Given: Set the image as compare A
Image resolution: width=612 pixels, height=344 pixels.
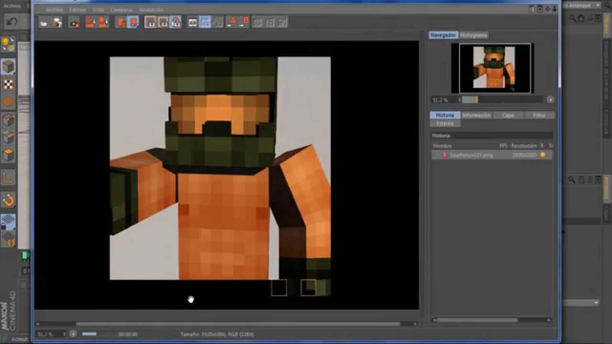Looking at the screenshot, I should point(232,21).
